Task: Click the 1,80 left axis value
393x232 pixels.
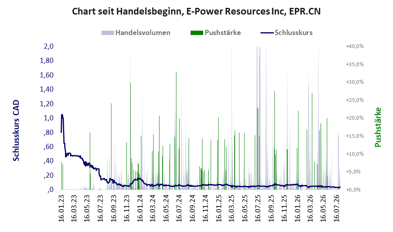Action: click(46, 61)
